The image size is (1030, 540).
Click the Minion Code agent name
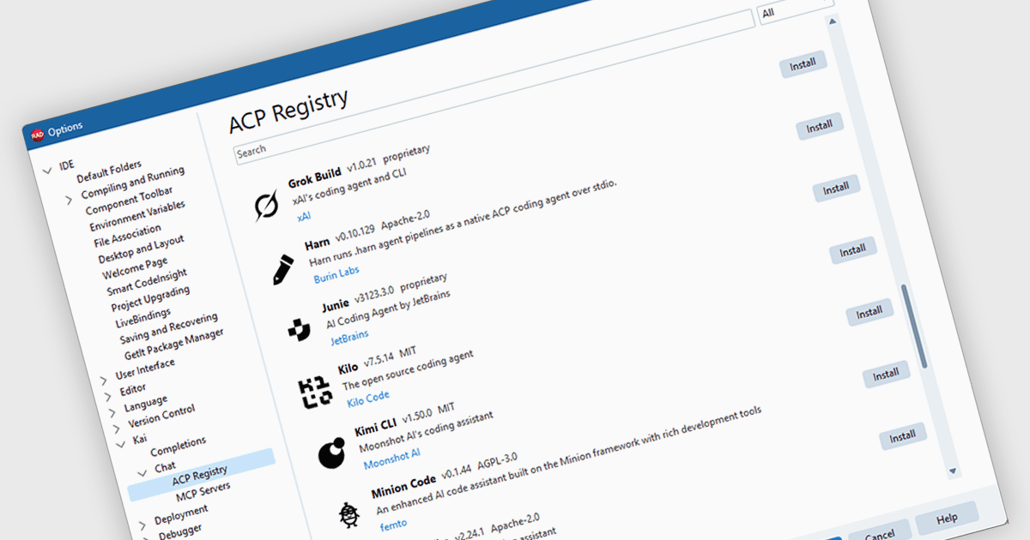(403, 488)
